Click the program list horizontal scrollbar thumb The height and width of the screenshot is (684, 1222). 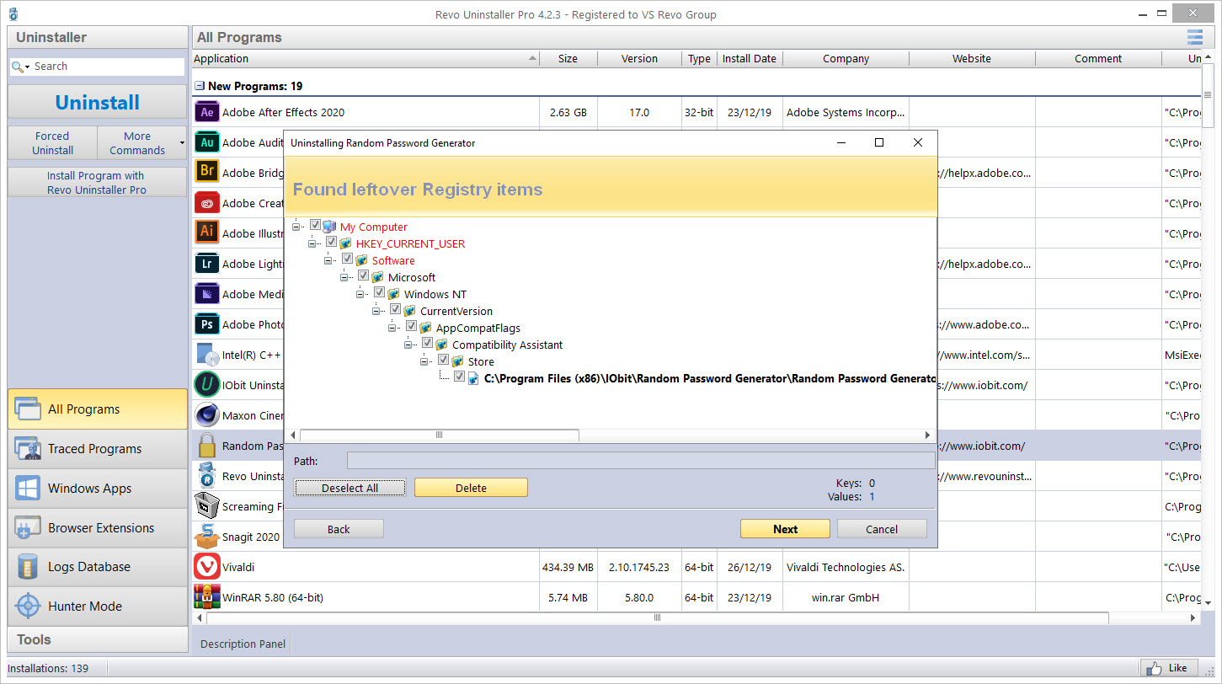[x=658, y=617]
